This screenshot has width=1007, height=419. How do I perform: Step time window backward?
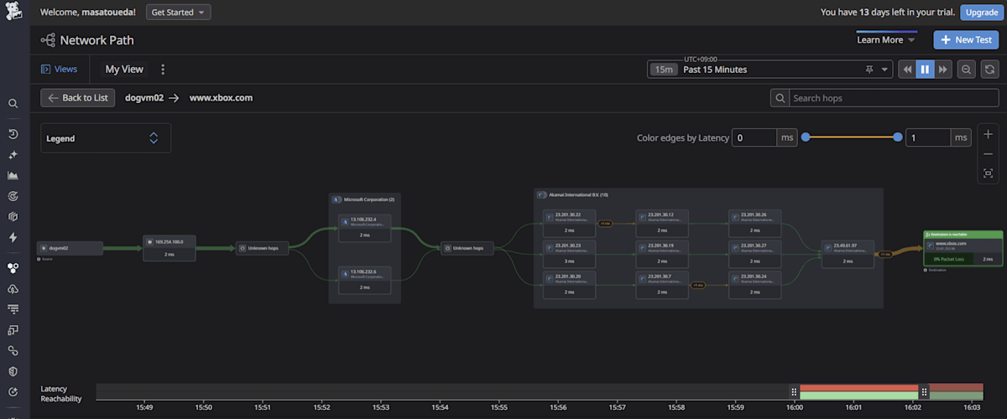pos(907,70)
